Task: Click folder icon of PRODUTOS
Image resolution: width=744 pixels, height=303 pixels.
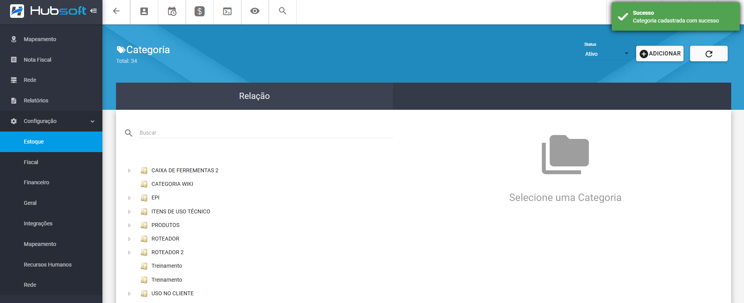Action: [x=144, y=225]
